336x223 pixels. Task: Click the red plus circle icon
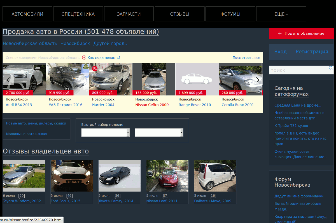click(84, 58)
